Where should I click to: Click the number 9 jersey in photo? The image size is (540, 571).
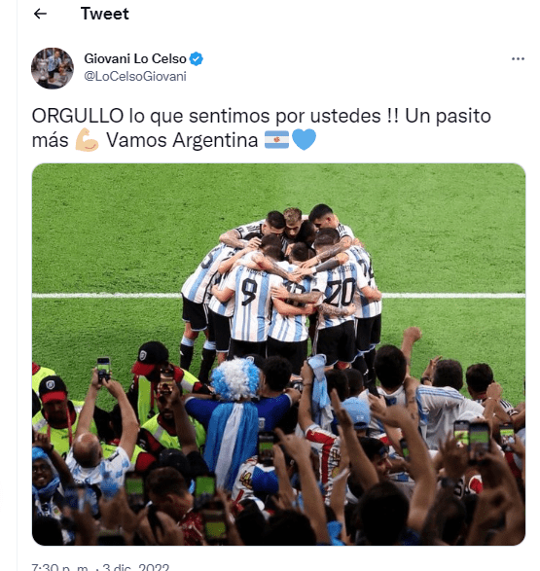coord(250,303)
